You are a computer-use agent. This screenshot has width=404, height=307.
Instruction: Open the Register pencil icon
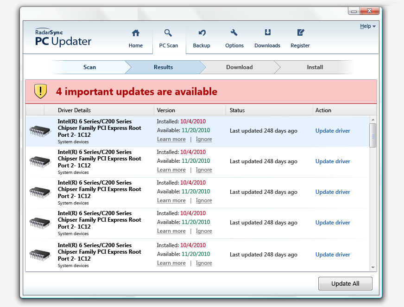(300, 33)
